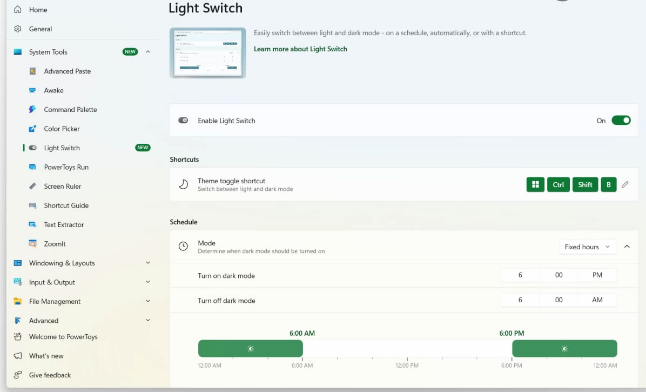Click the PowerToys Run icon

[32, 167]
